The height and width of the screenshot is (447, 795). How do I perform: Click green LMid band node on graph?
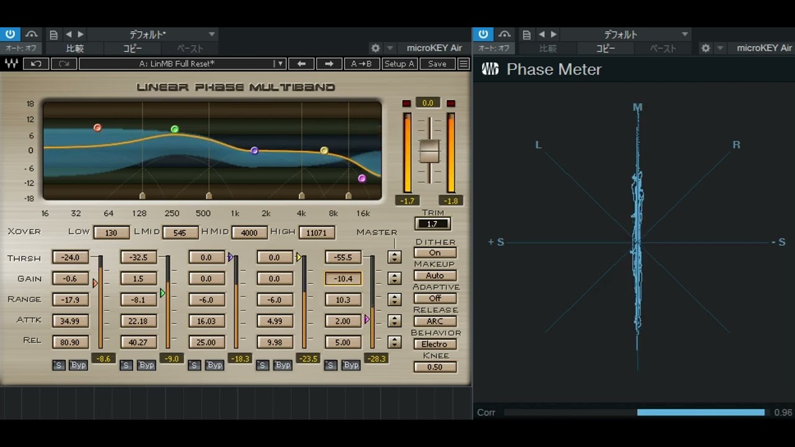pos(175,129)
